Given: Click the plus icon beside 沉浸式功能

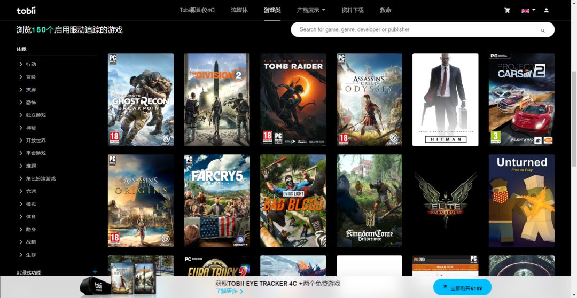Looking at the screenshot, I should (95, 272).
